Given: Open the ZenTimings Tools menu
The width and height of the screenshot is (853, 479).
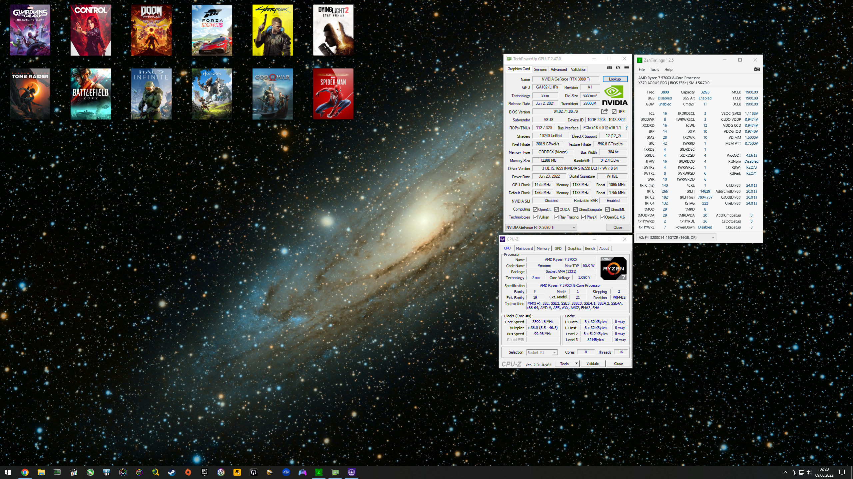Looking at the screenshot, I should [x=654, y=70].
